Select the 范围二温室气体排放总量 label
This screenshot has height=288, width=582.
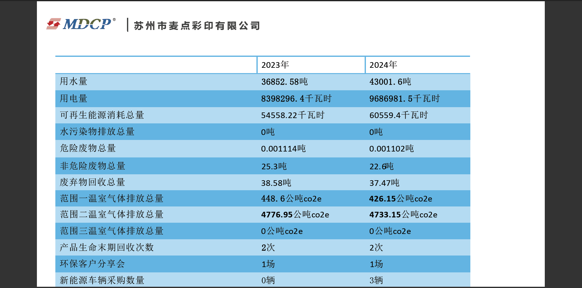pos(112,214)
